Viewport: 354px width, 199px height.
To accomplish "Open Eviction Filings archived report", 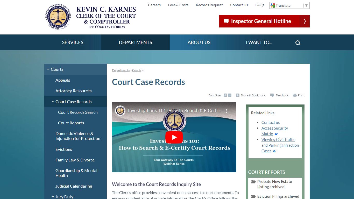I will tap(278, 196).
